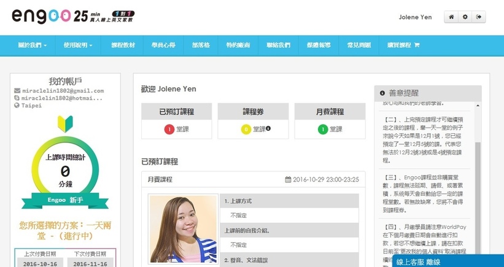504x267 pixels.
Task: Expand the 使用說明 dropdown menu
Action: point(78,45)
